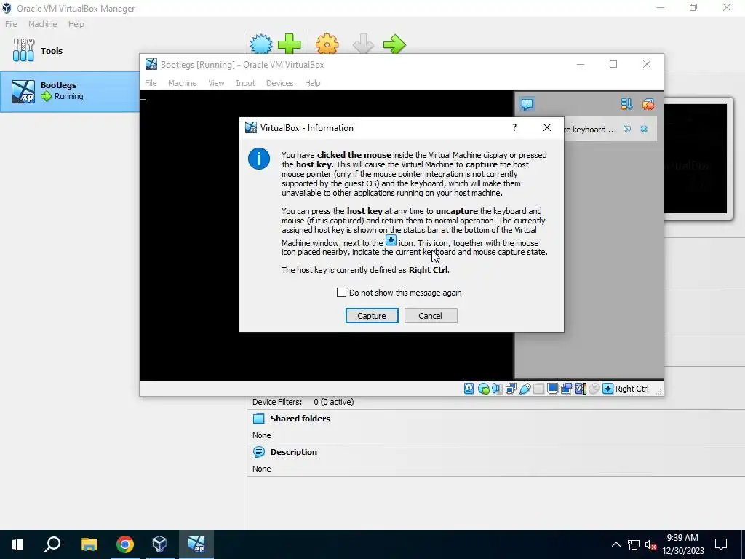
Task: Click the CPU virtualization status bar icon
Action: coord(580,389)
